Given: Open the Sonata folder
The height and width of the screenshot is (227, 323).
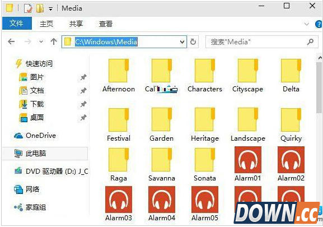Looking at the screenshot, I should coord(205,165).
